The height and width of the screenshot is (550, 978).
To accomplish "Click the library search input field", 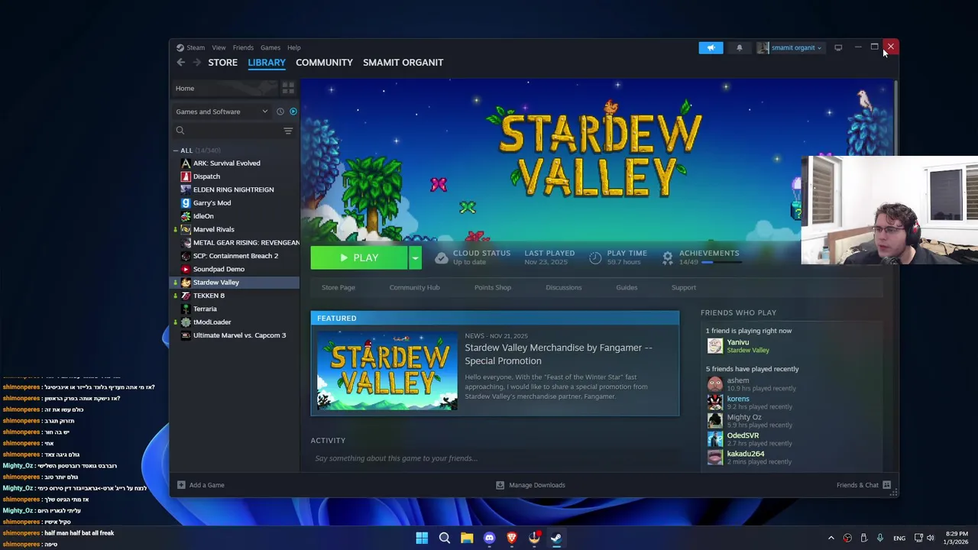I will pyautogui.click(x=233, y=131).
